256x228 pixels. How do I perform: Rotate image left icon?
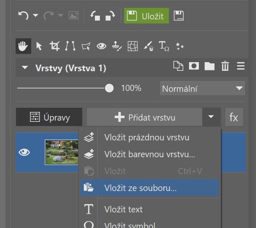tap(95, 16)
